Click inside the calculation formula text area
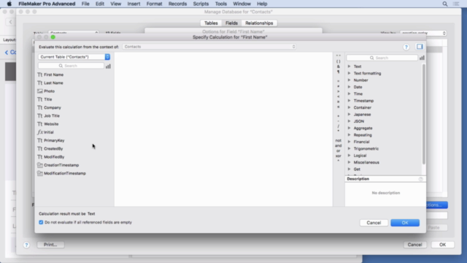This screenshot has height=263, width=467. (x=223, y=129)
